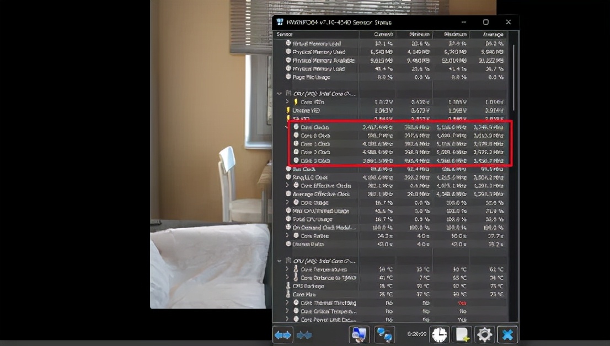The width and height of the screenshot is (610, 346).
Task: Click the collapse columns arrows button
Action: (x=304, y=334)
